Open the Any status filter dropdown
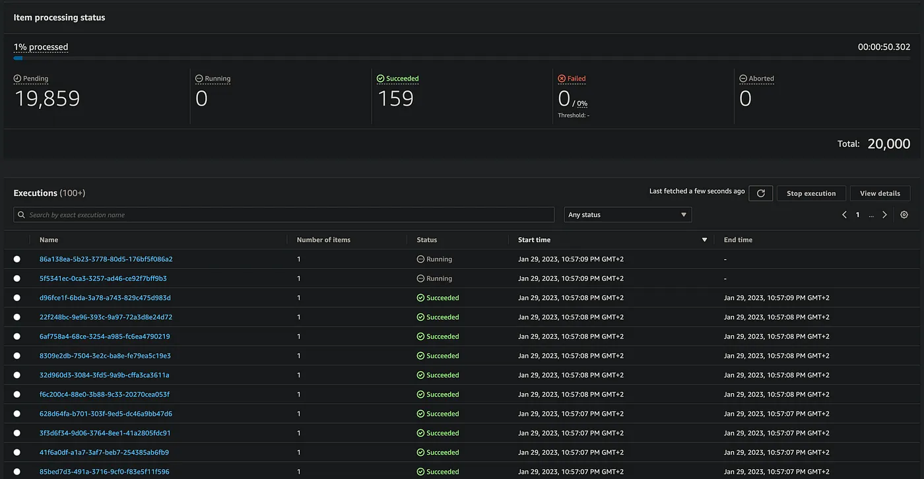This screenshot has height=479, width=924. point(627,215)
